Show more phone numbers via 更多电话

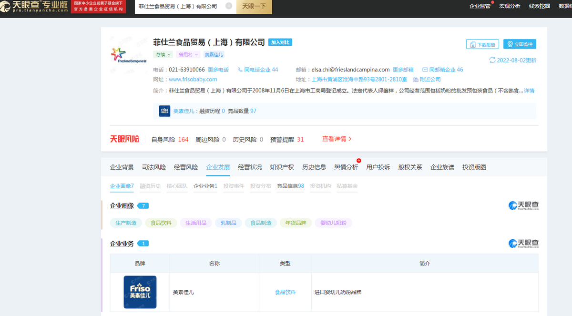point(218,70)
